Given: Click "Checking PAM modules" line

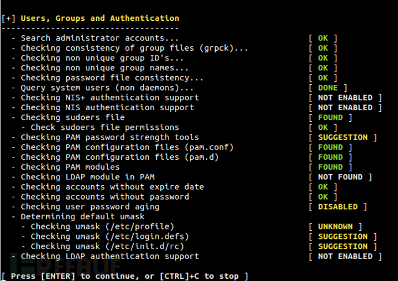Looking at the screenshot, I should pos(70,167).
